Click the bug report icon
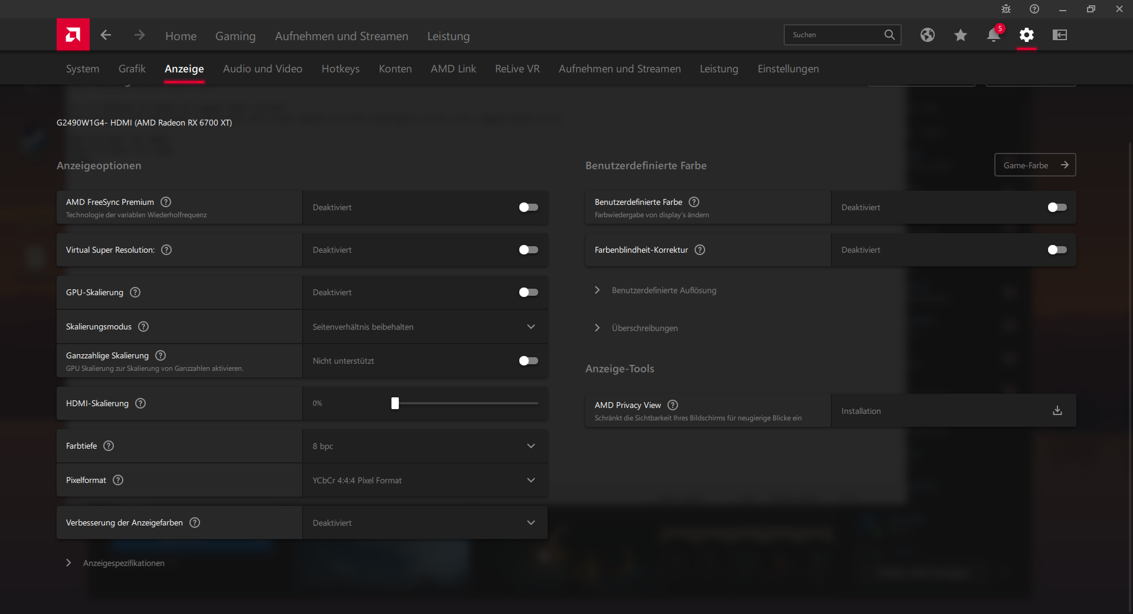The width and height of the screenshot is (1133, 614). tap(1006, 9)
